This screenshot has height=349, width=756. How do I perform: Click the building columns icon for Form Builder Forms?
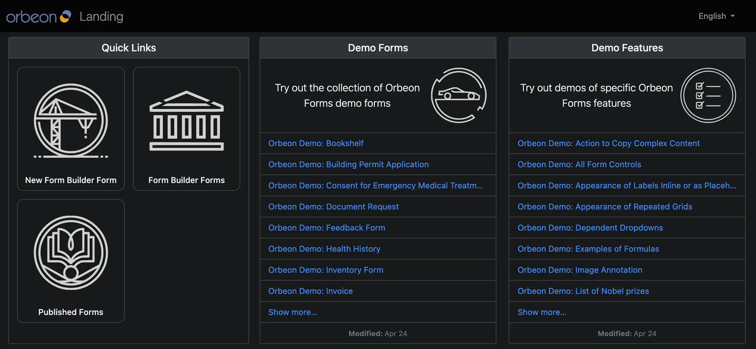pyautogui.click(x=186, y=121)
